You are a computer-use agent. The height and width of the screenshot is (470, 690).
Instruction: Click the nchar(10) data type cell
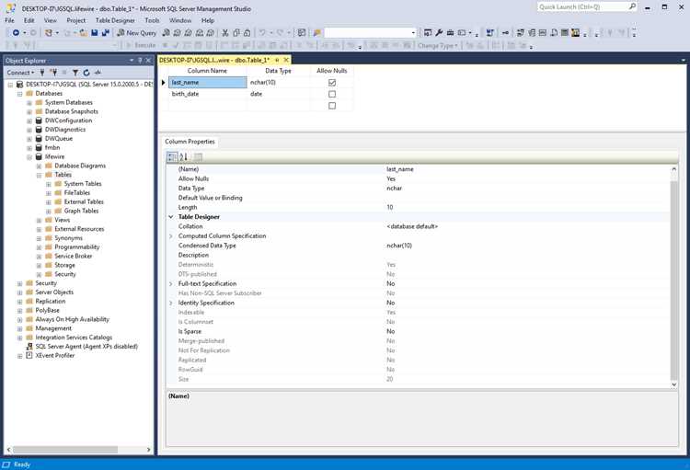(x=278, y=82)
